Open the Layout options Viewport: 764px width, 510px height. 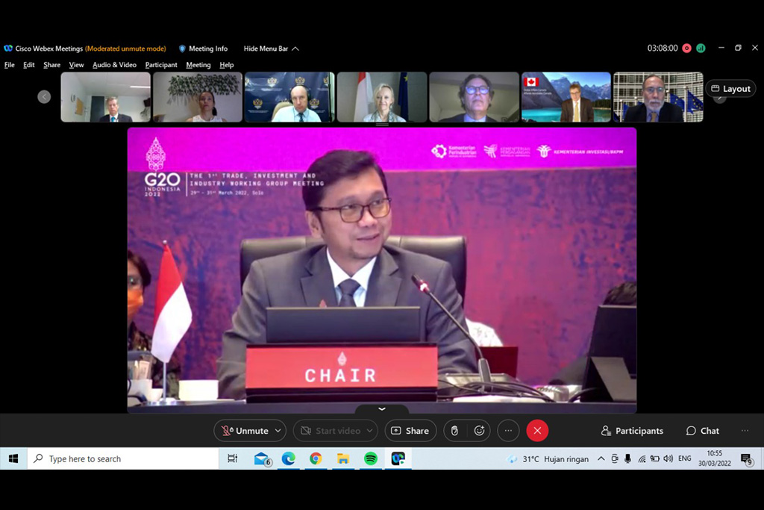pyautogui.click(x=730, y=88)
